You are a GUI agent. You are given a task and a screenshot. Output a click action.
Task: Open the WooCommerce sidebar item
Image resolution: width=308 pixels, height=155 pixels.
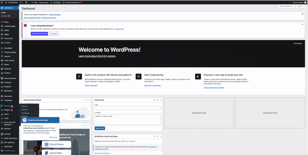tap(10, 78)
